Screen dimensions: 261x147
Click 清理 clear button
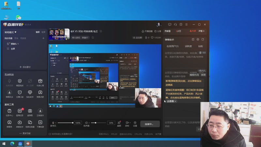click(x=203, y=75)
